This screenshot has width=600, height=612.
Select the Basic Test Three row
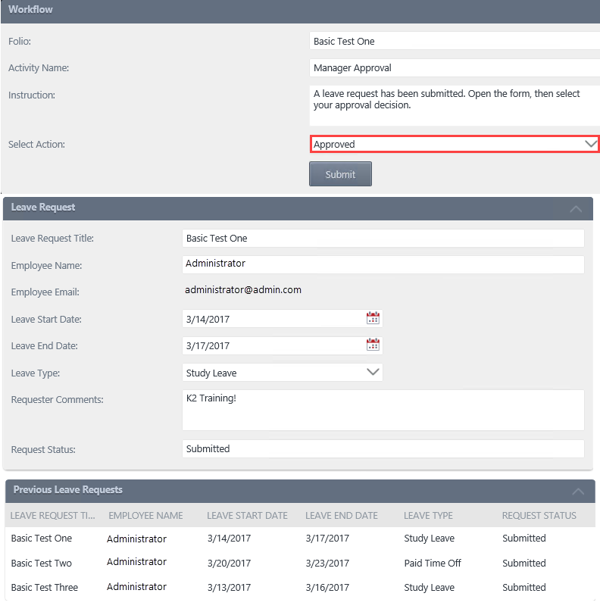(x=45, y=587)
